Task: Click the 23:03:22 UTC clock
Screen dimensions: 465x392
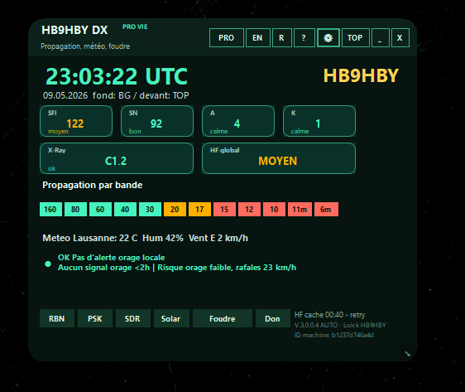Action: pyautogui.click(x=117, y=76)
